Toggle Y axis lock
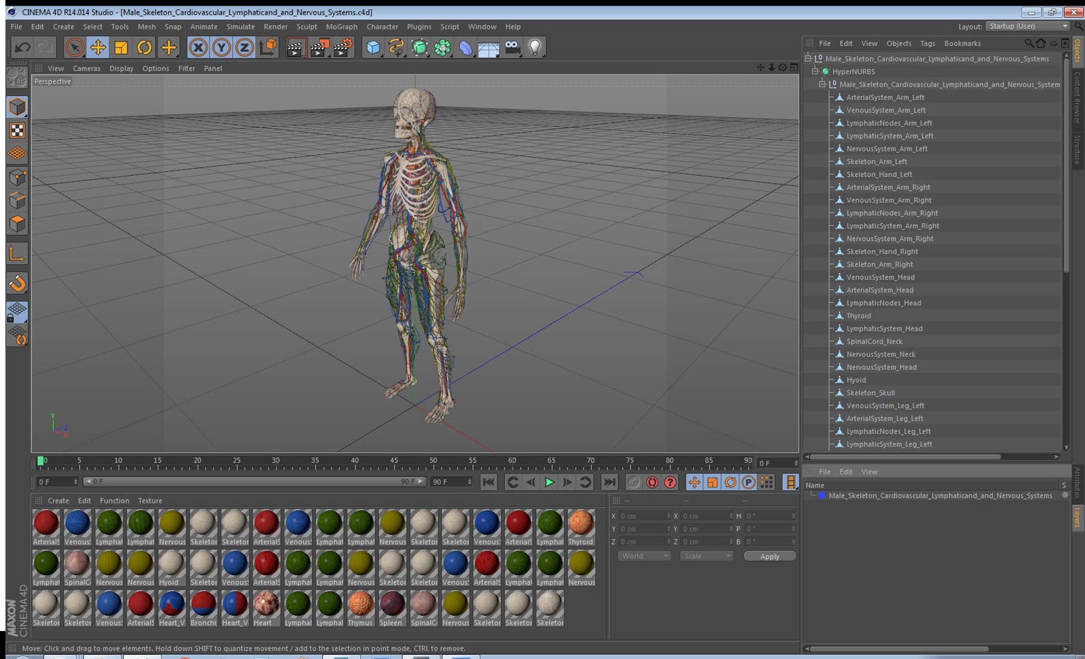This screenshot has height=659, width=1085. point(221,48)
